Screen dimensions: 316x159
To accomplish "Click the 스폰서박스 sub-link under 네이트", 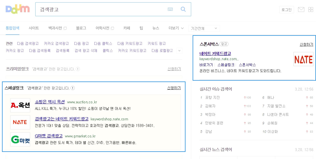I will coord(247,65).
